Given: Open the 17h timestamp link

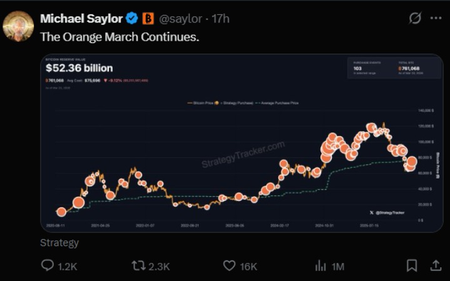Looking at the screenshot, I should click(x=220, y=19).
